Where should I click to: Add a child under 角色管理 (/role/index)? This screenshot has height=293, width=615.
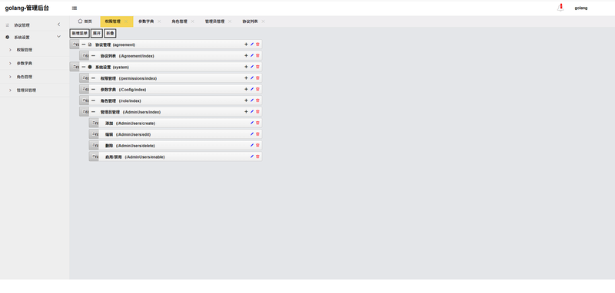(x=246, y=100)
